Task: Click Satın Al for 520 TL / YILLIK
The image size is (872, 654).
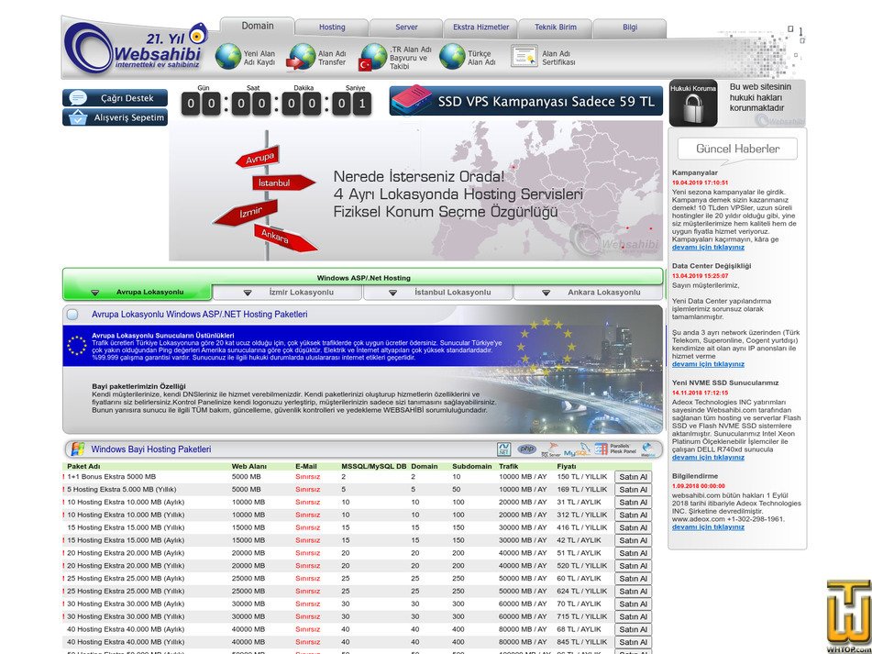Action: (x=633, y=566)
